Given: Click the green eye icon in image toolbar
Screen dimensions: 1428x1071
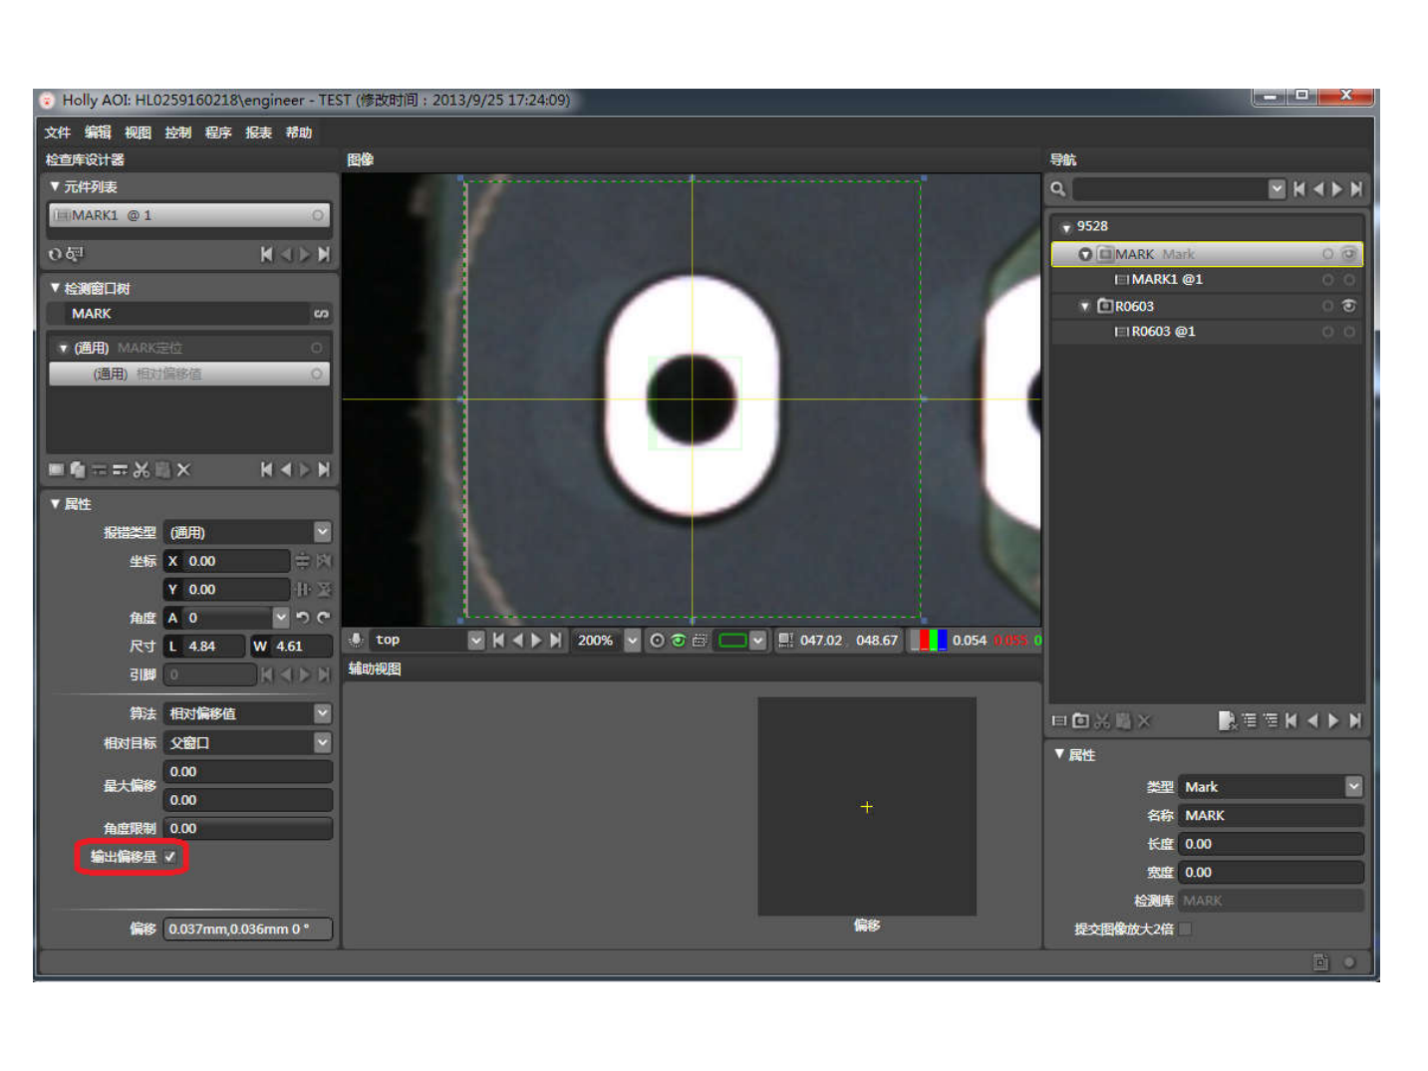Looking at the screenshot, I should pyautogui.click(x=679, y=641).
